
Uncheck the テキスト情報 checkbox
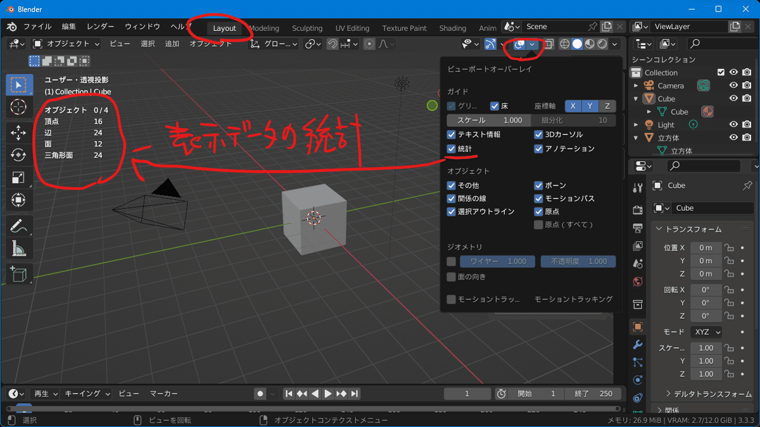click(x=451, y=134)
